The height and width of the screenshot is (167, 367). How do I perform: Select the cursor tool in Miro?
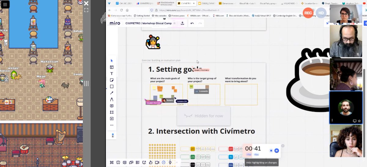[112, 61]
